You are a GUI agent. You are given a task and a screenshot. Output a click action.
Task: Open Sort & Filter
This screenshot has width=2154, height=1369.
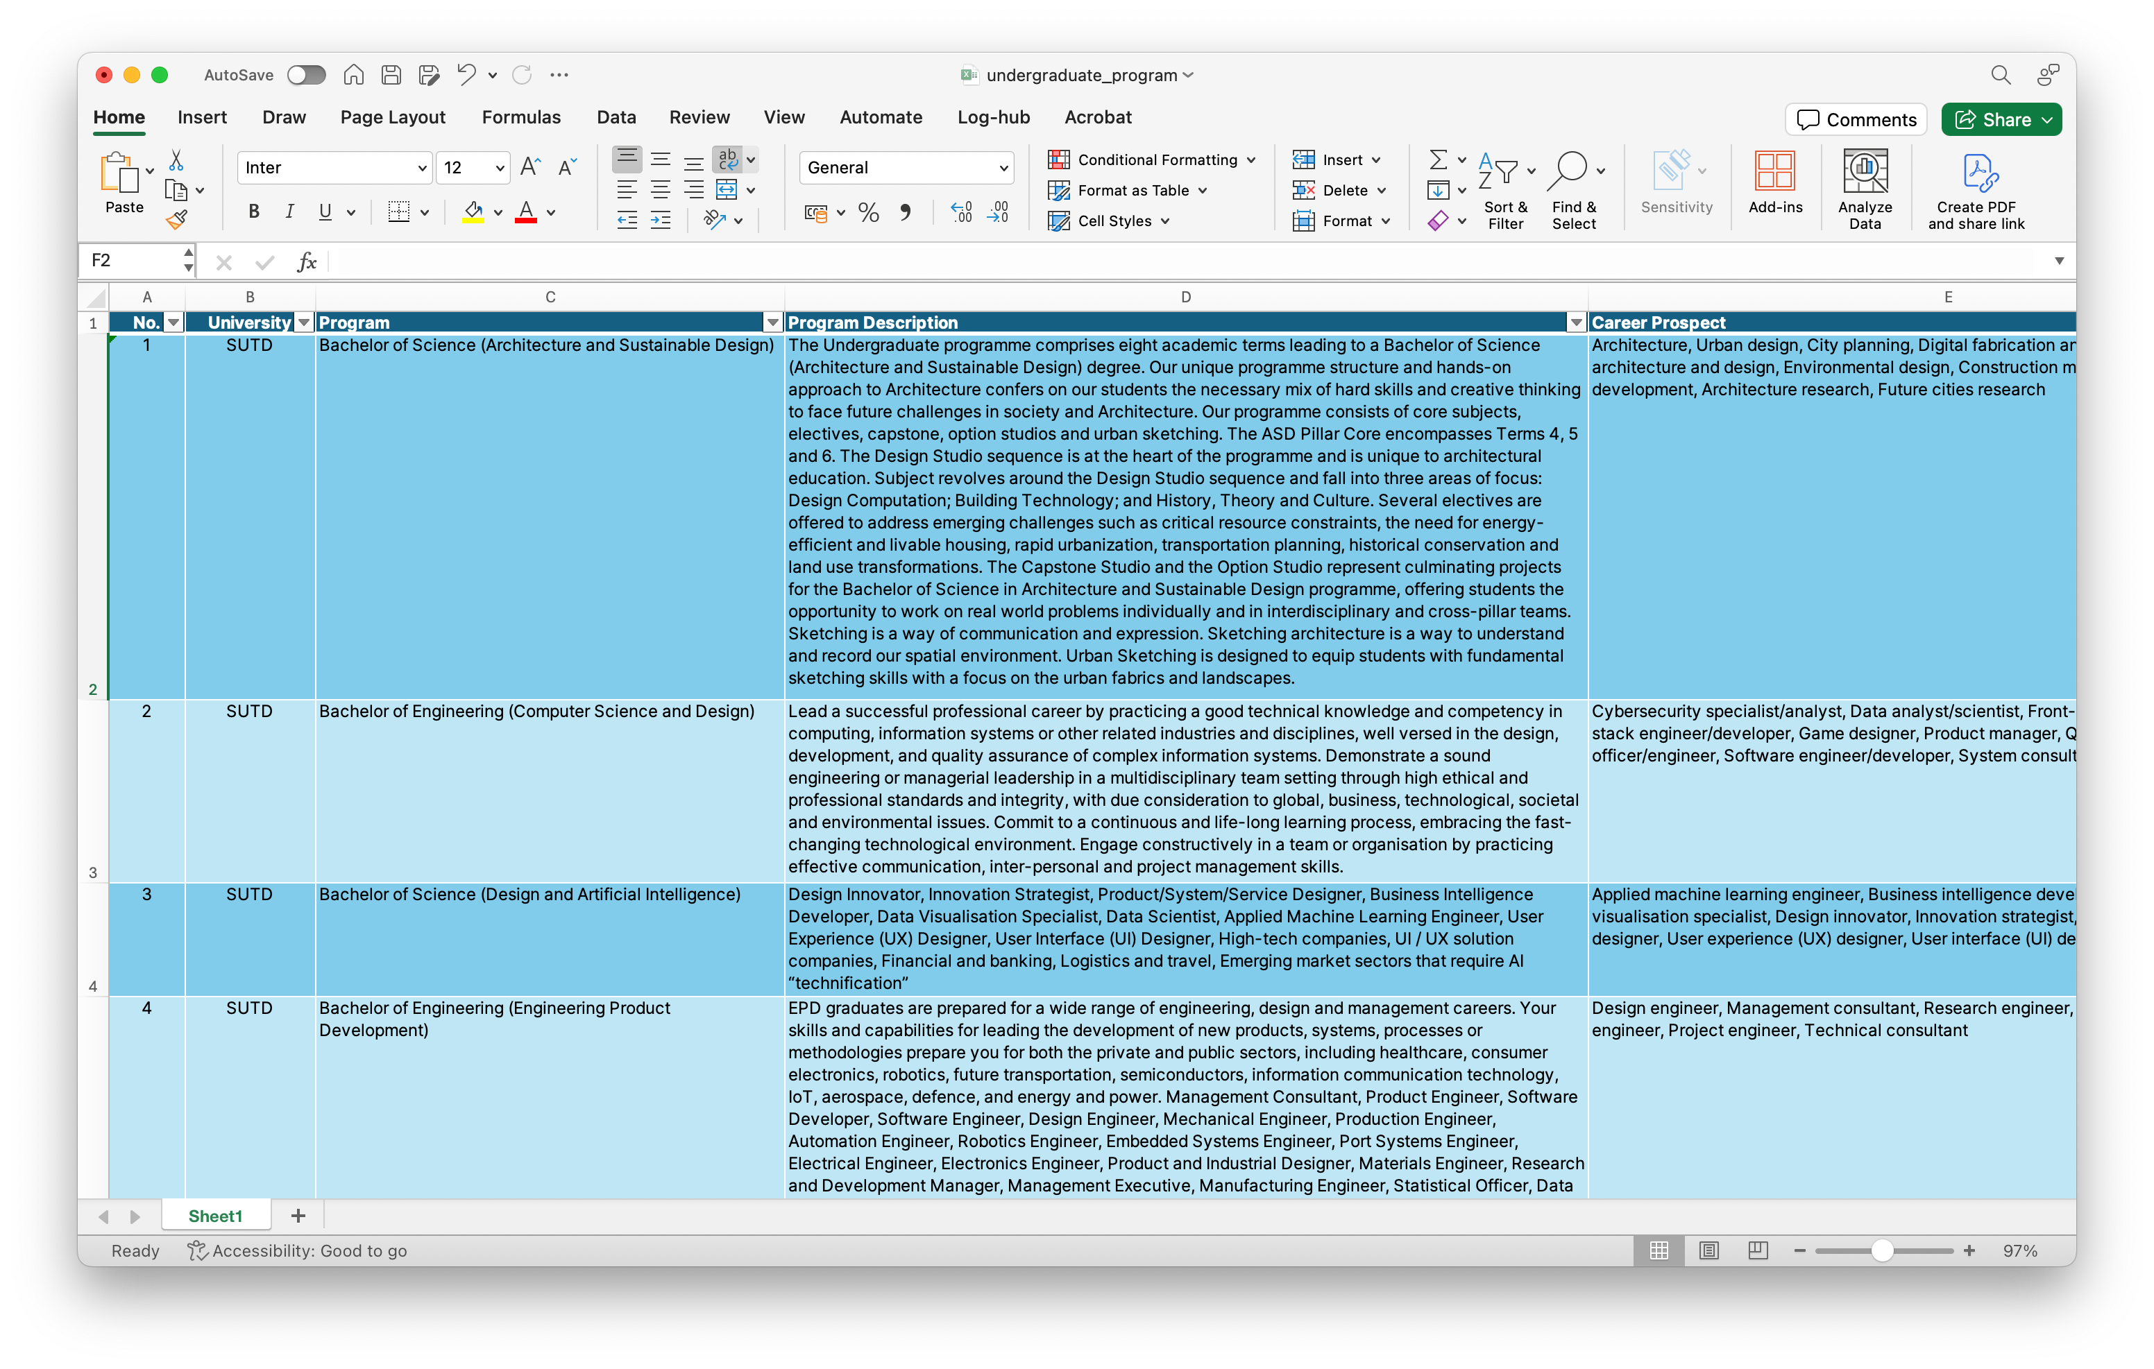point(1505,191)
